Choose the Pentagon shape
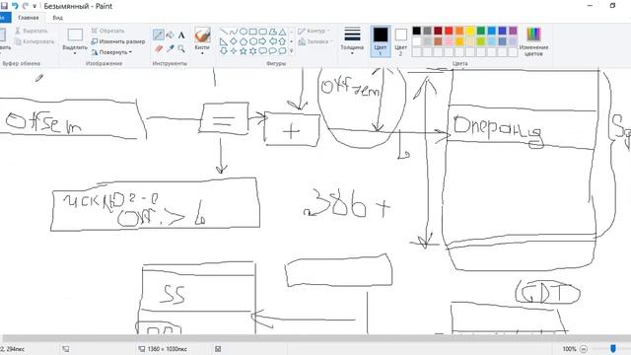 (244, 41)
